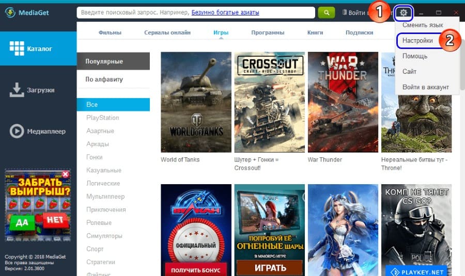Viewport: 465px width, 276px height.
Task: Select the Азартные genre filter
Action: coord(100,131)
